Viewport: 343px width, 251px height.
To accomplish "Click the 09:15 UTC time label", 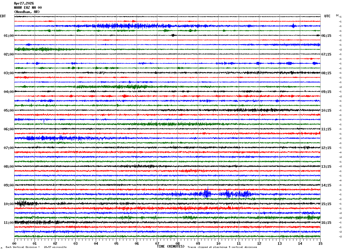I will click(x=326, y=92).
